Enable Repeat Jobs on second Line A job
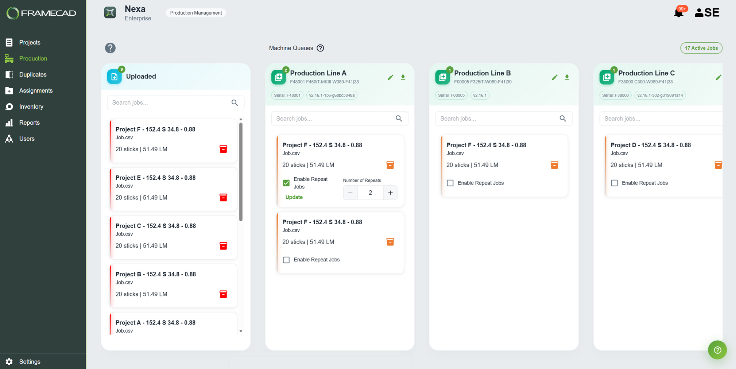This screenshot has height=369, width=736. tap(286, 260)
